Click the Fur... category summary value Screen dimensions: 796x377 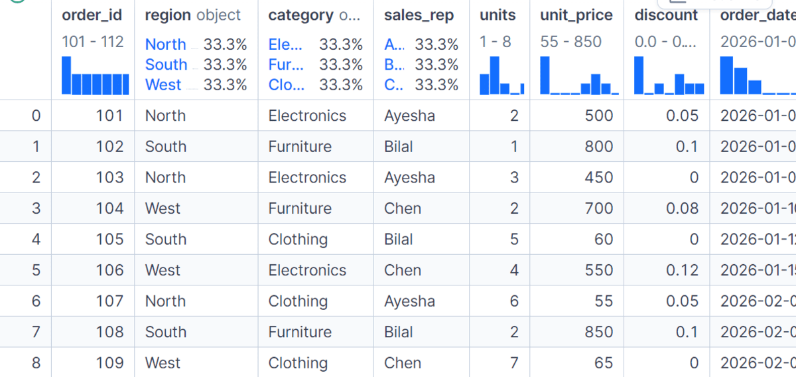click(x=286, y=65)
